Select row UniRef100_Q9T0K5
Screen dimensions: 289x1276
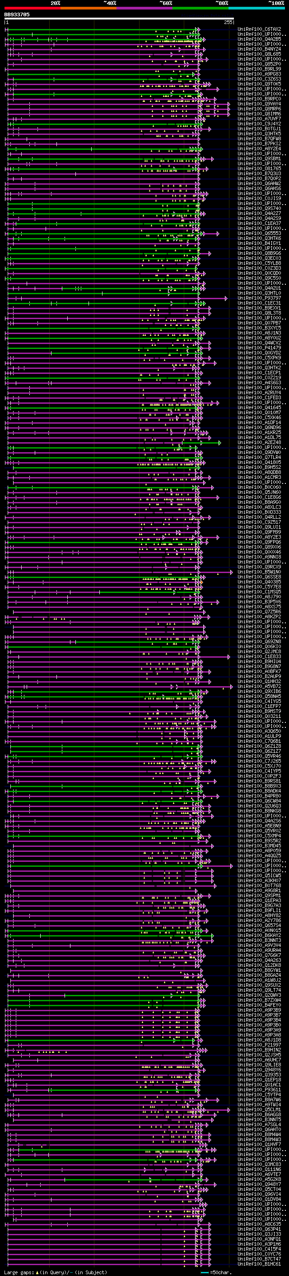[259, 84]
